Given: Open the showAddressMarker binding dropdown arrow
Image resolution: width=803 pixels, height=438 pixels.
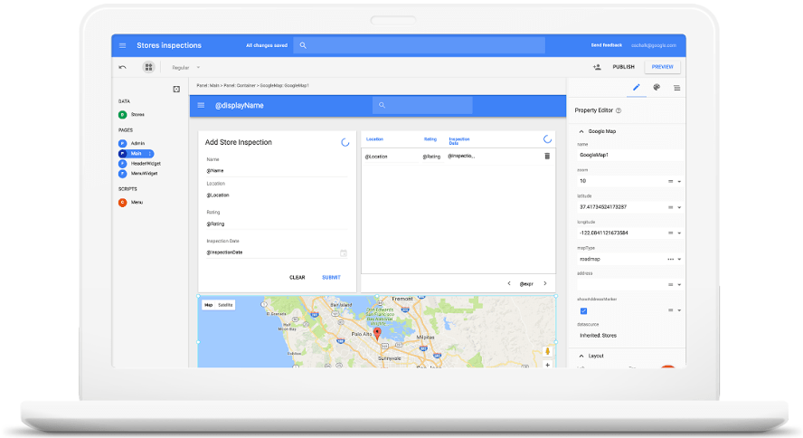Looking at the screenshot, I should point(680,310).
